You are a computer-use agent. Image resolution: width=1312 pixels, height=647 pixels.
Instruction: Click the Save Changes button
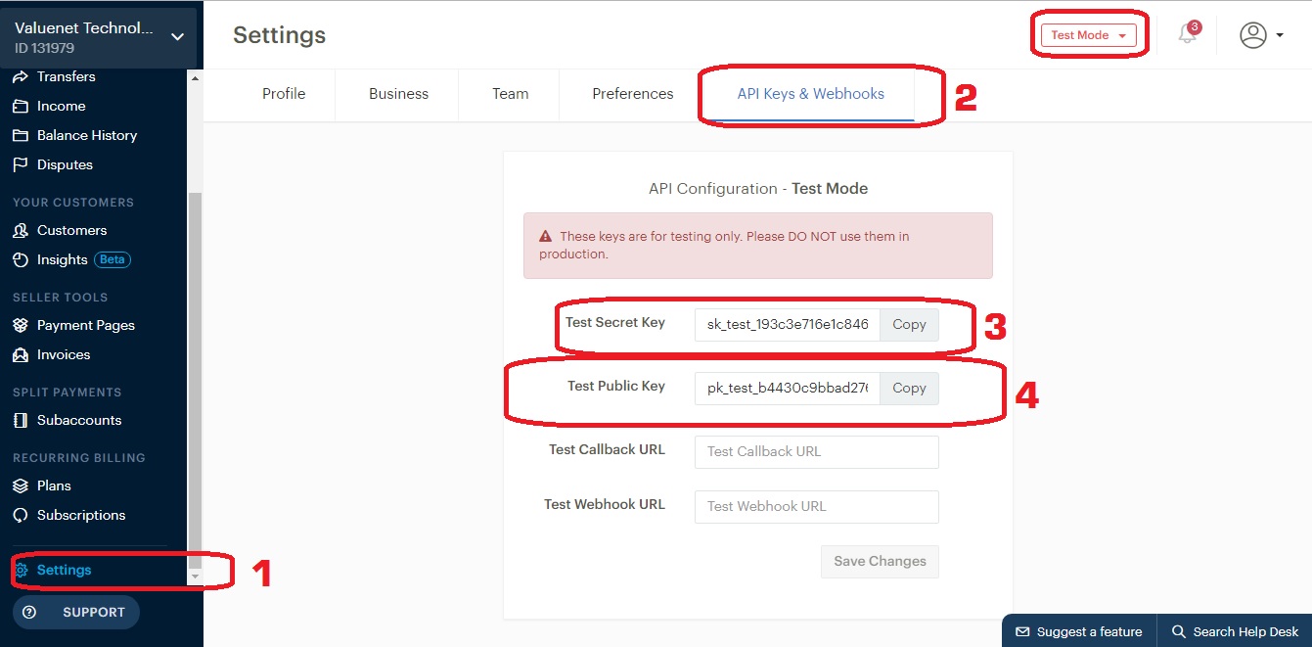[x=879, y=561]
